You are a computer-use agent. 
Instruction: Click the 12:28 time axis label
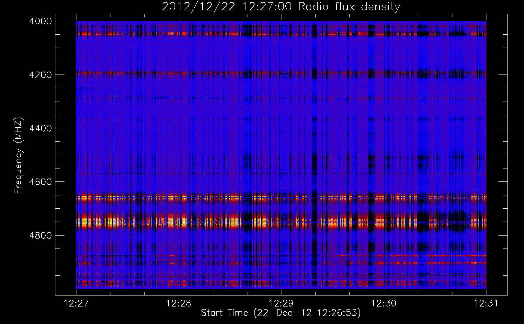tap(178, 304)
